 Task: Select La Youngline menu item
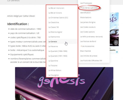(53, 75)
